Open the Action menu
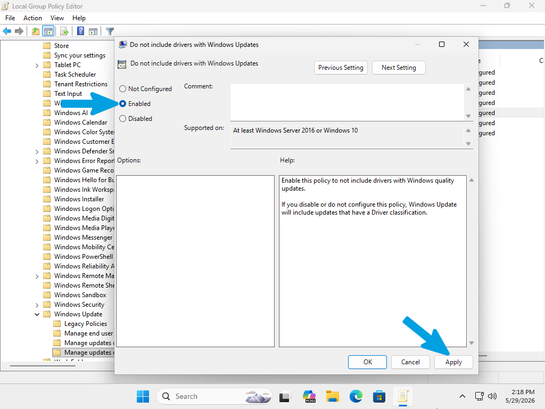Viewport: 545px width, 409px height. (x=32, y=18)
